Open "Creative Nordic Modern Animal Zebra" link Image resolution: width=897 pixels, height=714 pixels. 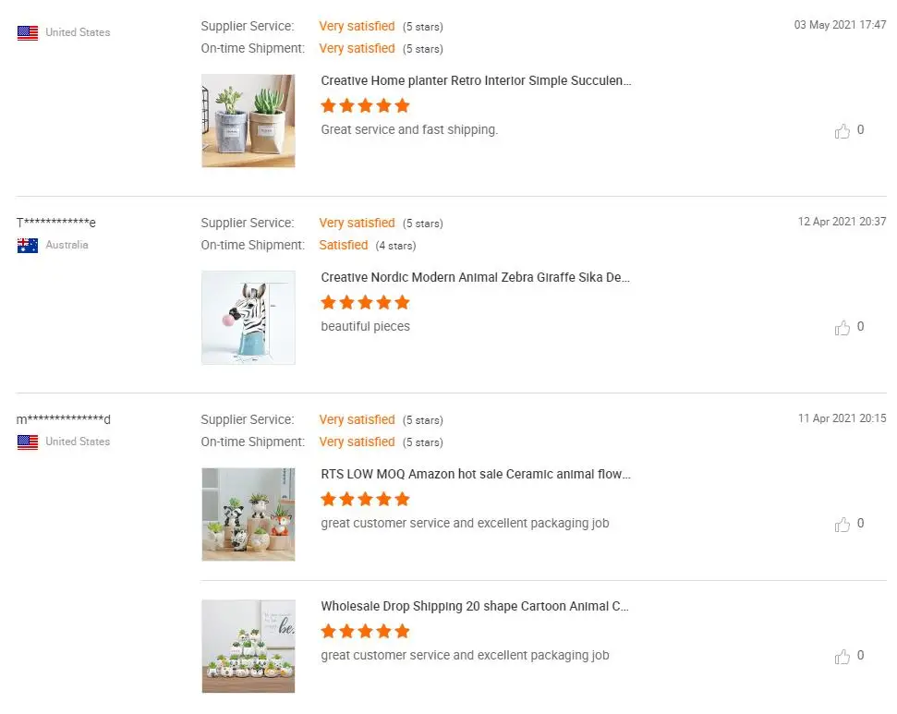click(x=476, y=277)
